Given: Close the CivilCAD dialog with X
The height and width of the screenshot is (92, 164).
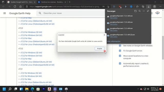Looking at the screenshot, I should pos(104,35).
